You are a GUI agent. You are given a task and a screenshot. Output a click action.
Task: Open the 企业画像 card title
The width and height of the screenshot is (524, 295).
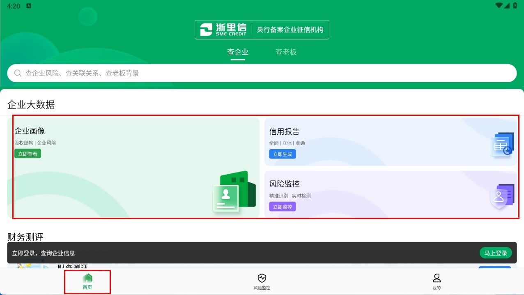[x=30, y=131]
